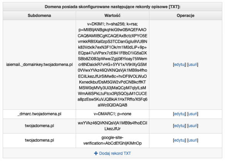Select the DKIM key value cell

(x=112, y=65)
